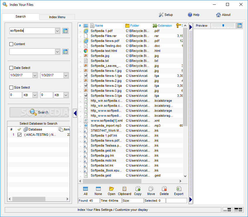Switch to the Index Menu tab
The width and height of the screenshot is (248, 217).
coord(57,17)
